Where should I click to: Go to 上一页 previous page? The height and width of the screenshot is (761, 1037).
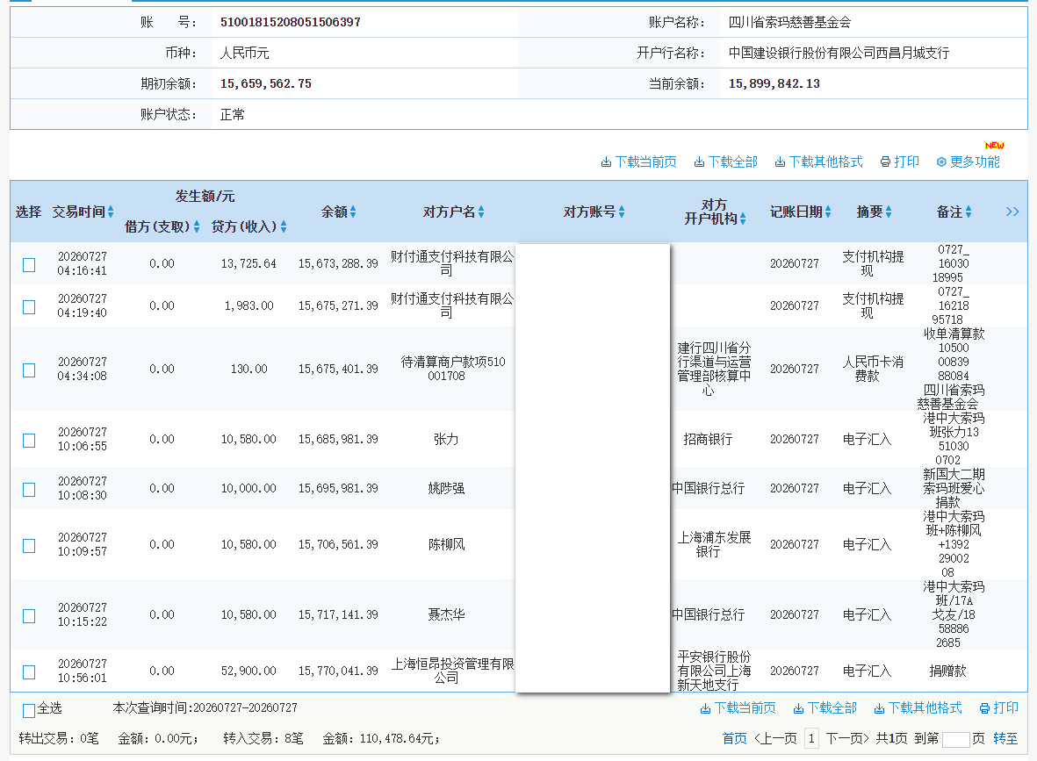[x=775, y=738]
